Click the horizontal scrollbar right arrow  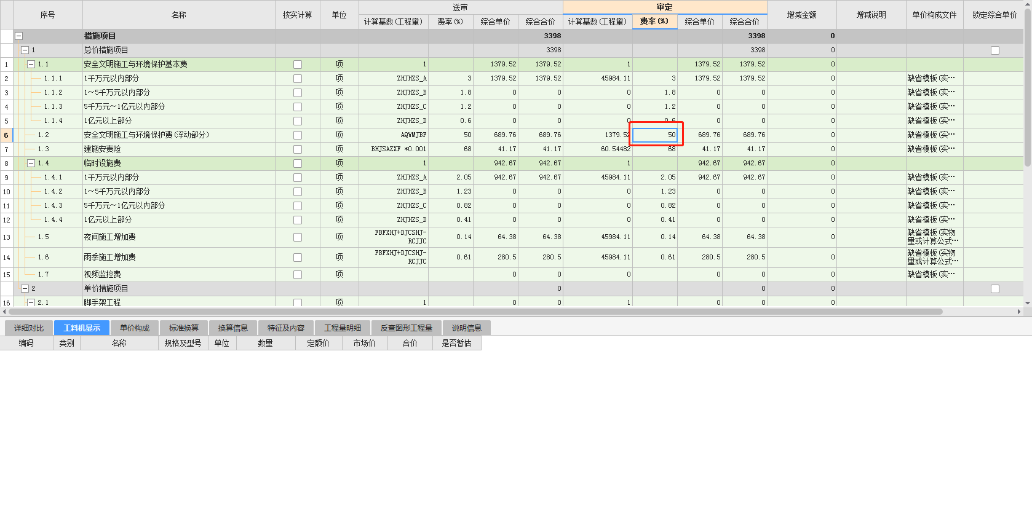coord(1019,312)
